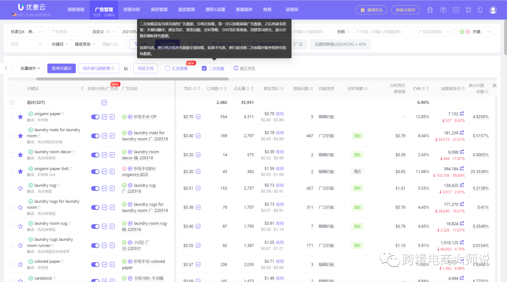Image resolution: width=507 pixels, height=282 pixels.
Task: Open the line chart trend icon in toolbar
Action: click(126, 68)
